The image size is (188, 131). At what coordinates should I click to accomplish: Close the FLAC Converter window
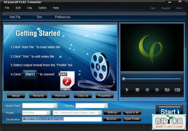point(180,2)
